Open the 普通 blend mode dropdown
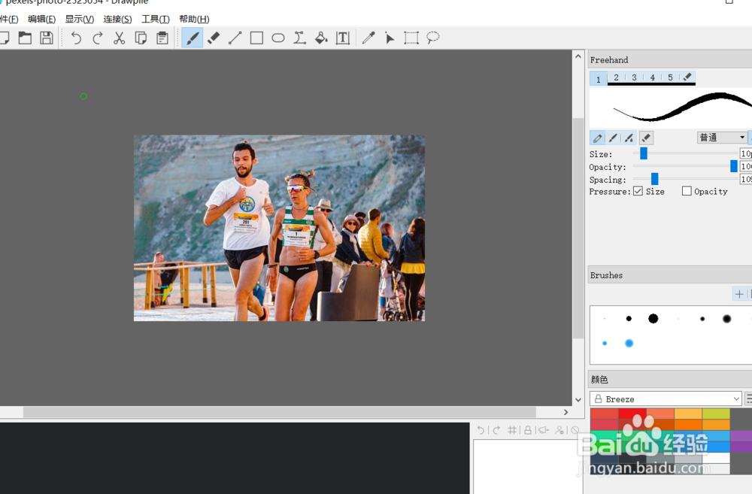The height and width of the screenshot is (494, 752). pyautogui.click(x=722, y=138)
